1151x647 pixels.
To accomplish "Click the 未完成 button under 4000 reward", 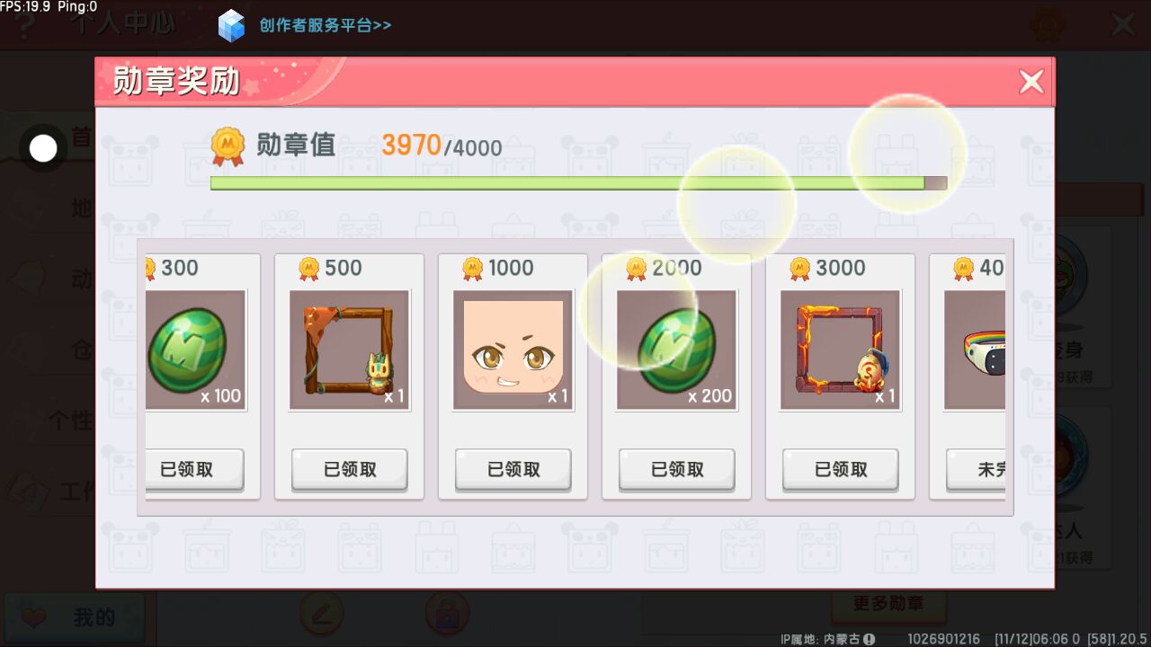I will coord(976,469).
